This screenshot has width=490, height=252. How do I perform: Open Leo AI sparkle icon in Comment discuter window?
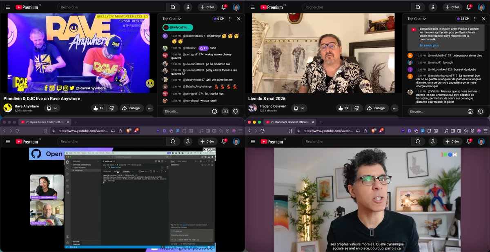pos(466,131)
